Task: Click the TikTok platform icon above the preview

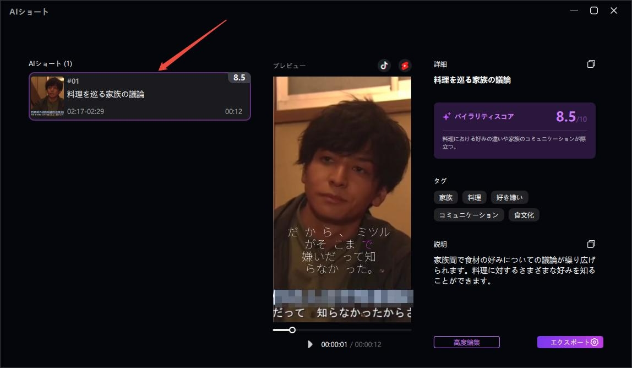Action: click(384, 66)
